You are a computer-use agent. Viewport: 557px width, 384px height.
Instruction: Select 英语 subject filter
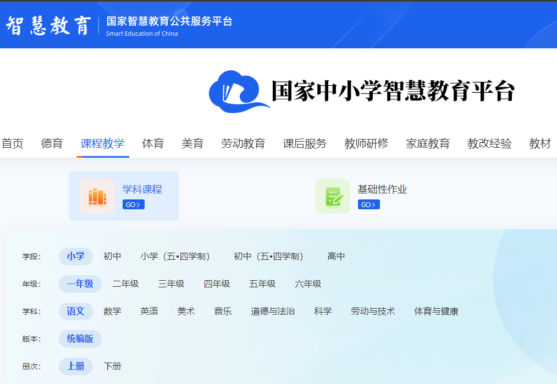149,311
